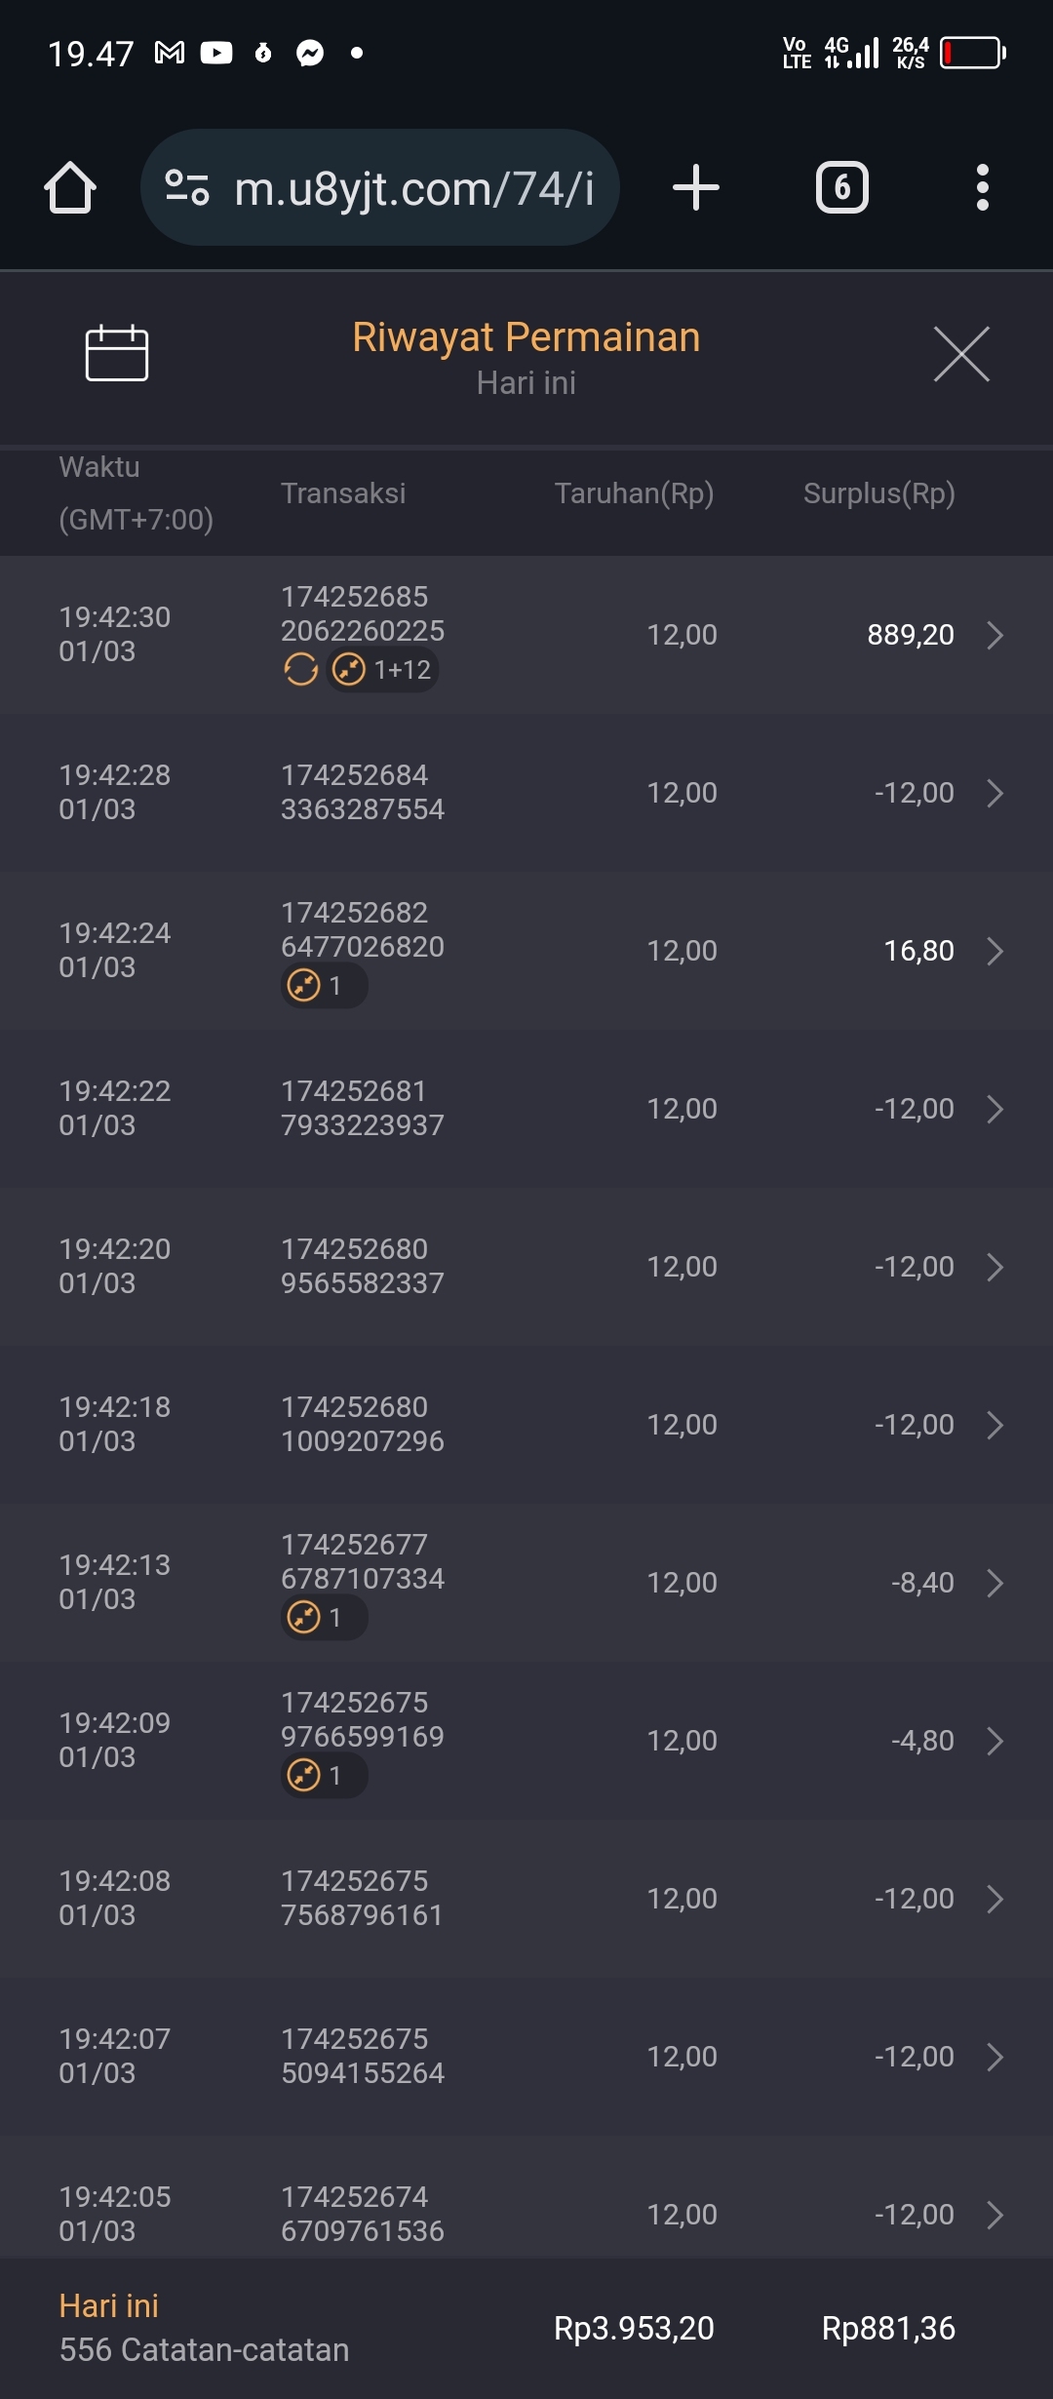Image resolution: width=1053 pixels, height=2399 pixels.
Task: Open the tab switcher showing 6 tabs
Action: click(841, 187)
